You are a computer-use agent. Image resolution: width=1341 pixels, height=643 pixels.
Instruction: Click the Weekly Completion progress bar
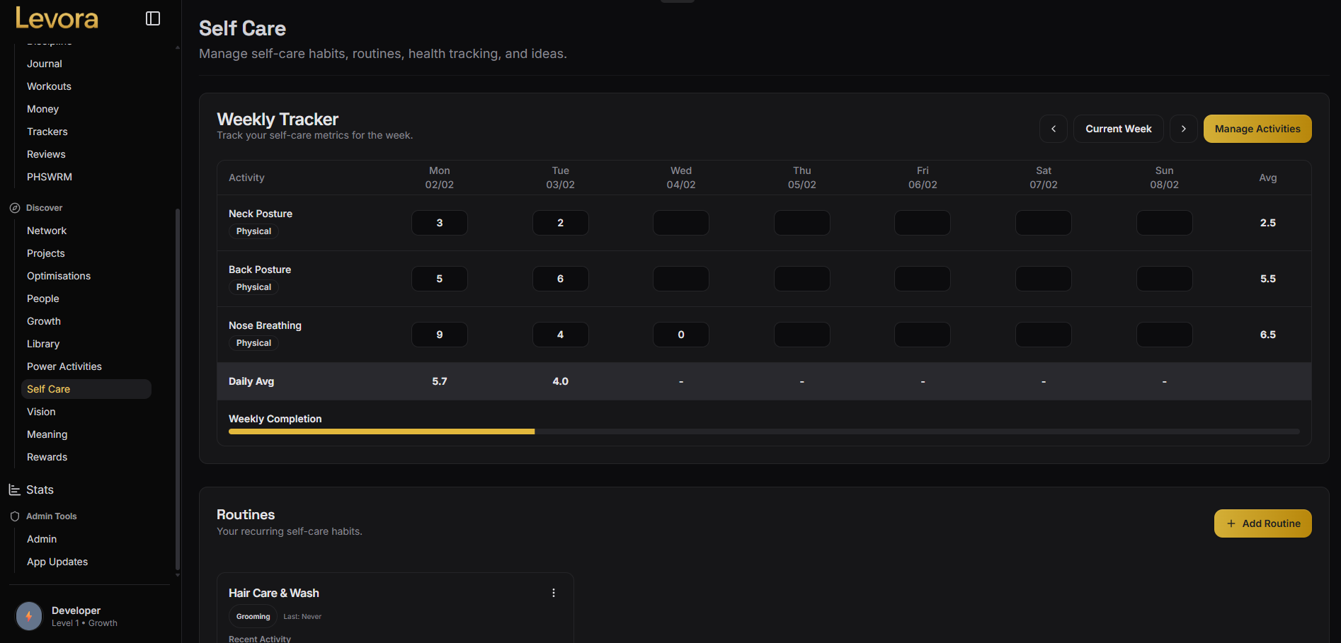coord(763,431)
